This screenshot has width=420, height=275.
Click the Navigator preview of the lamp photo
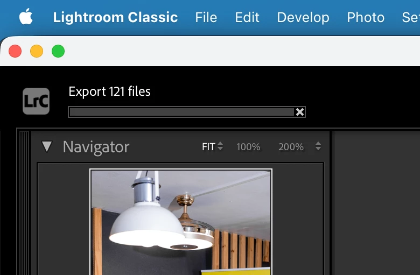point(181,222)
